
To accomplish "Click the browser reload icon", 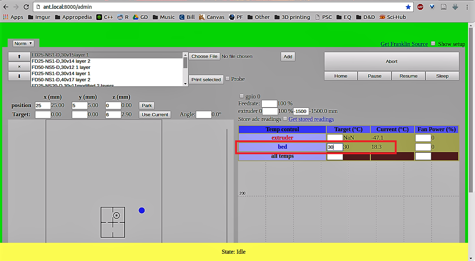I will tap(26, 7).
